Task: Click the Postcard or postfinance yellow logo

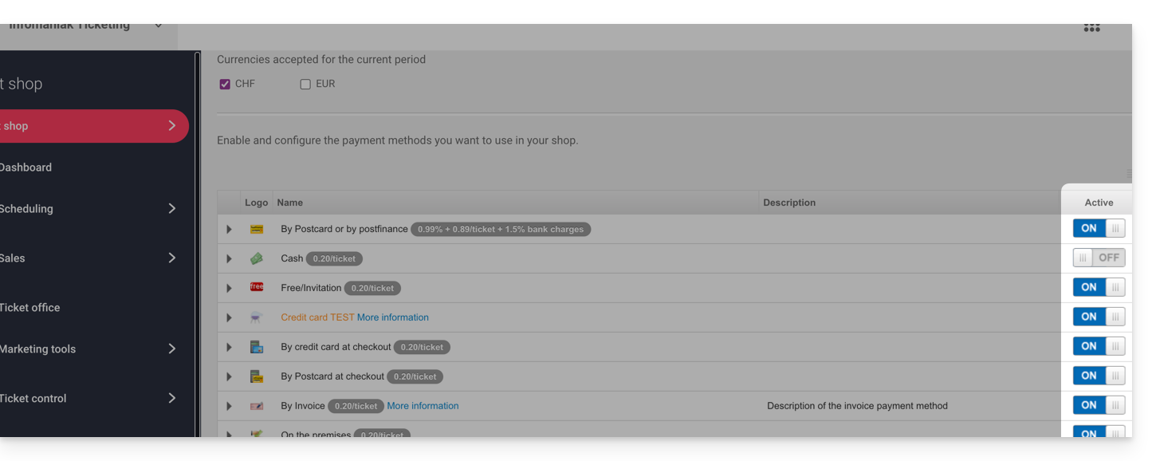Action: tap(257, 229)
